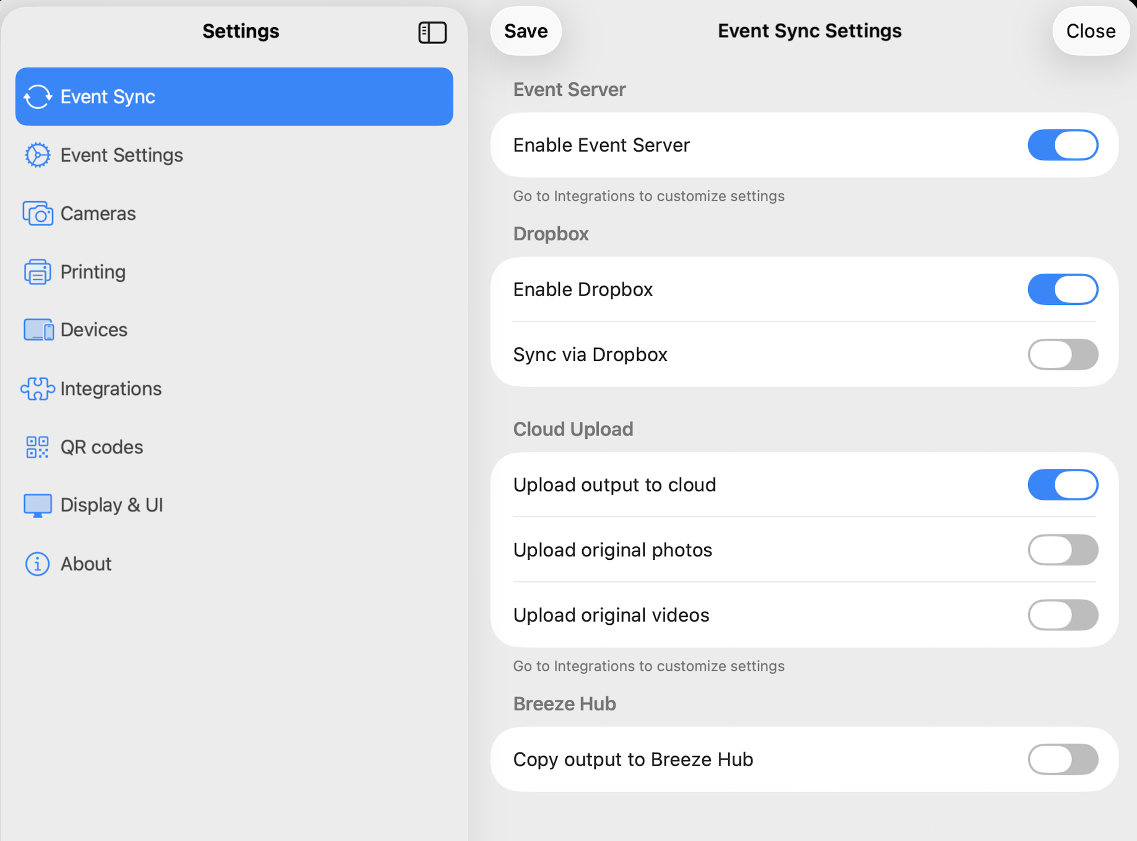Screen dimensions: 1137x841
Task: Click the Devices icon in sidebar
Action: (x=38, y=330)
